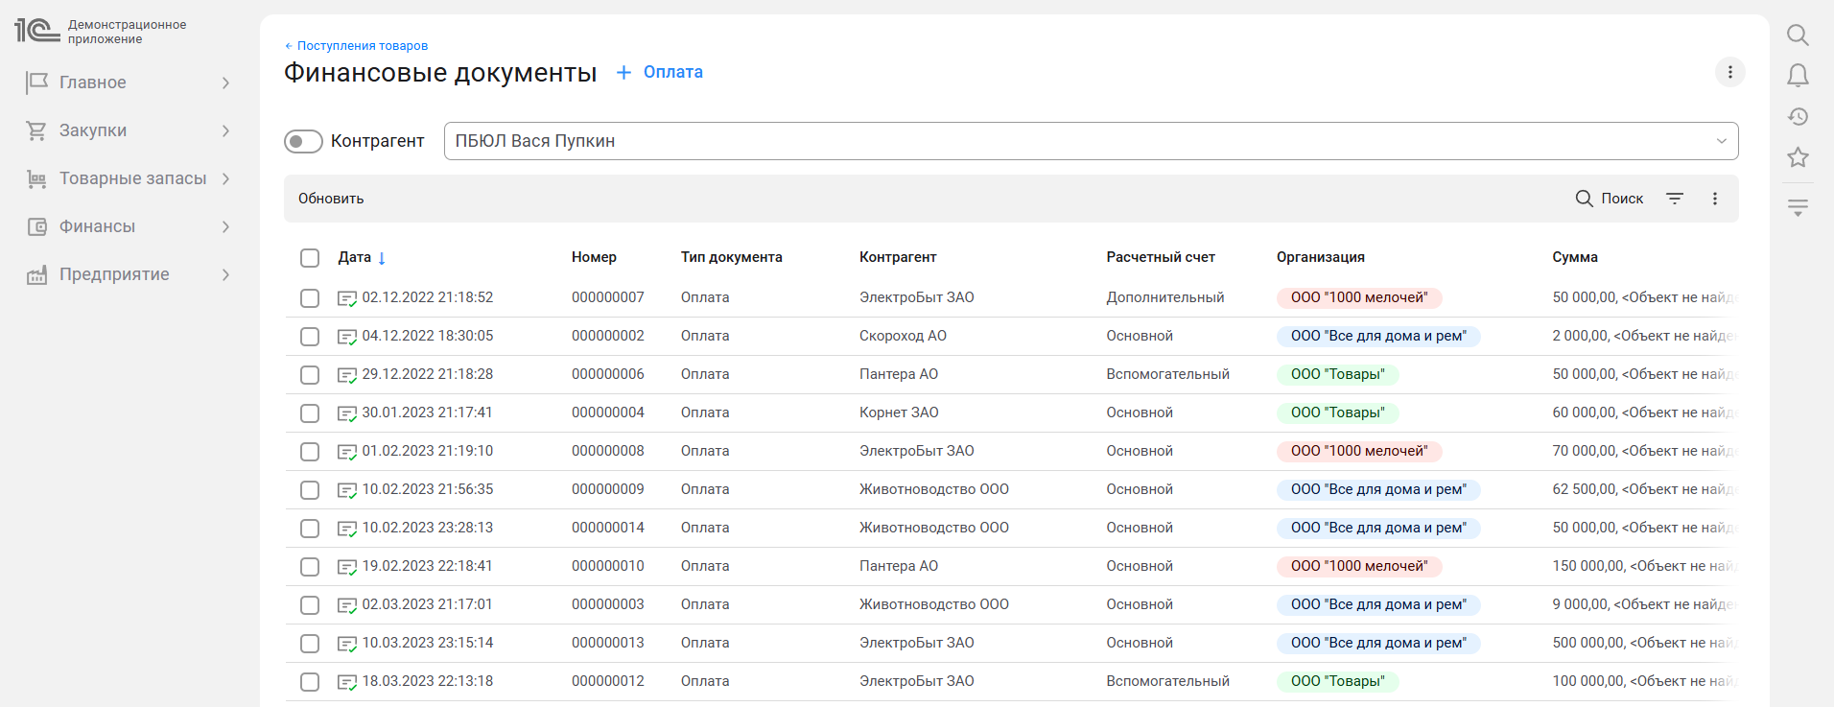Click the Закупки cart icon in sidebar
The height and width of the screenshot is (707, 1834).
click(x=36, y=130)
